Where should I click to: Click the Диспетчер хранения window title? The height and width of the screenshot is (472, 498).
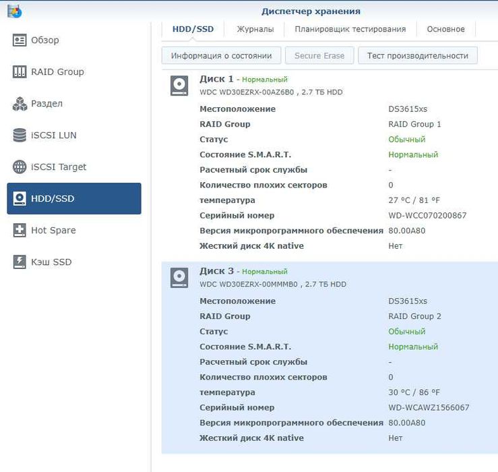[x=311, y=11]
